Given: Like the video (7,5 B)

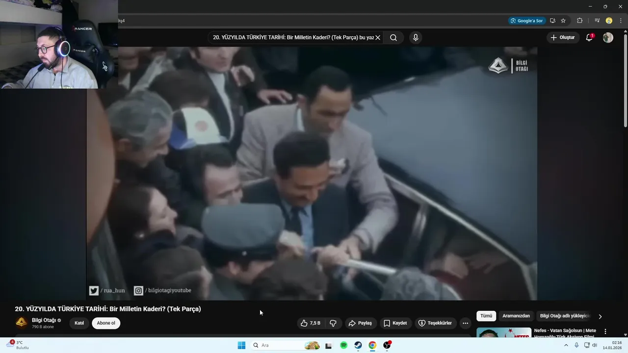Looking at the screenshot, I should (310, 323).
